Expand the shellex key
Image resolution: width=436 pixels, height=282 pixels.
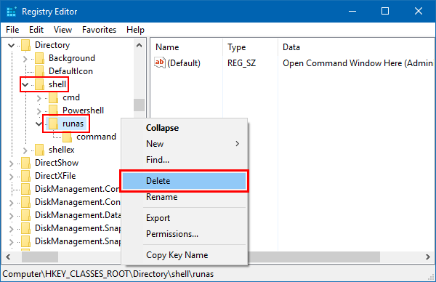pyautogui.click(x=25, y=150)
